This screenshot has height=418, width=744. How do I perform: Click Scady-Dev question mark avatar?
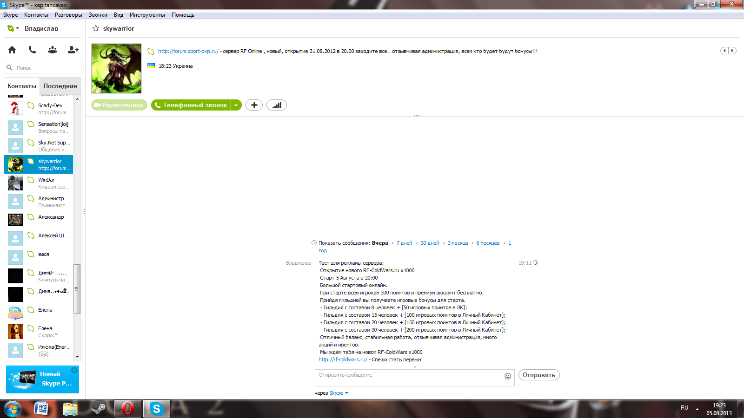click(15, 109)
